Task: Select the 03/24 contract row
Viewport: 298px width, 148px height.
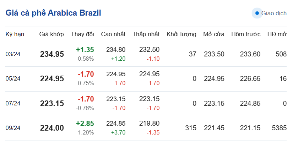Action: (x=13, y=54)
